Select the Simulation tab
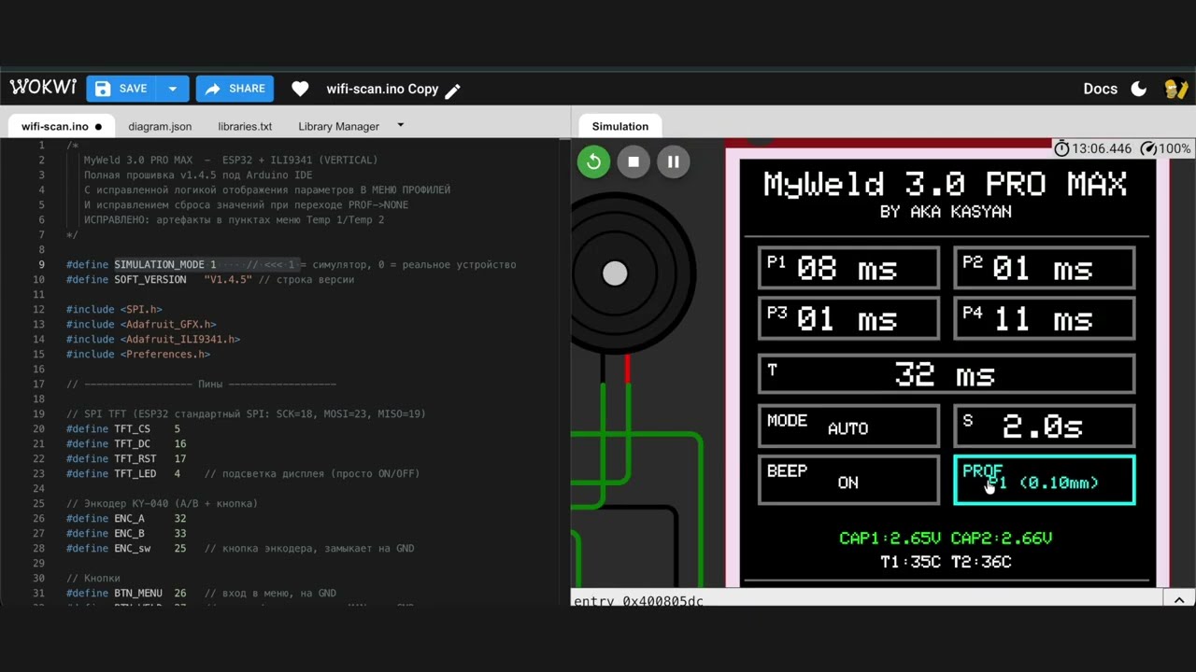The image size is (1196, 672). pos(619,126)
